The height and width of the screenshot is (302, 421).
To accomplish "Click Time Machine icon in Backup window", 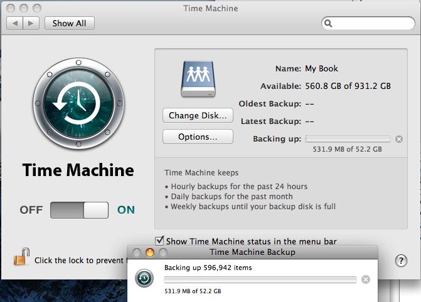I will point(144,278).
